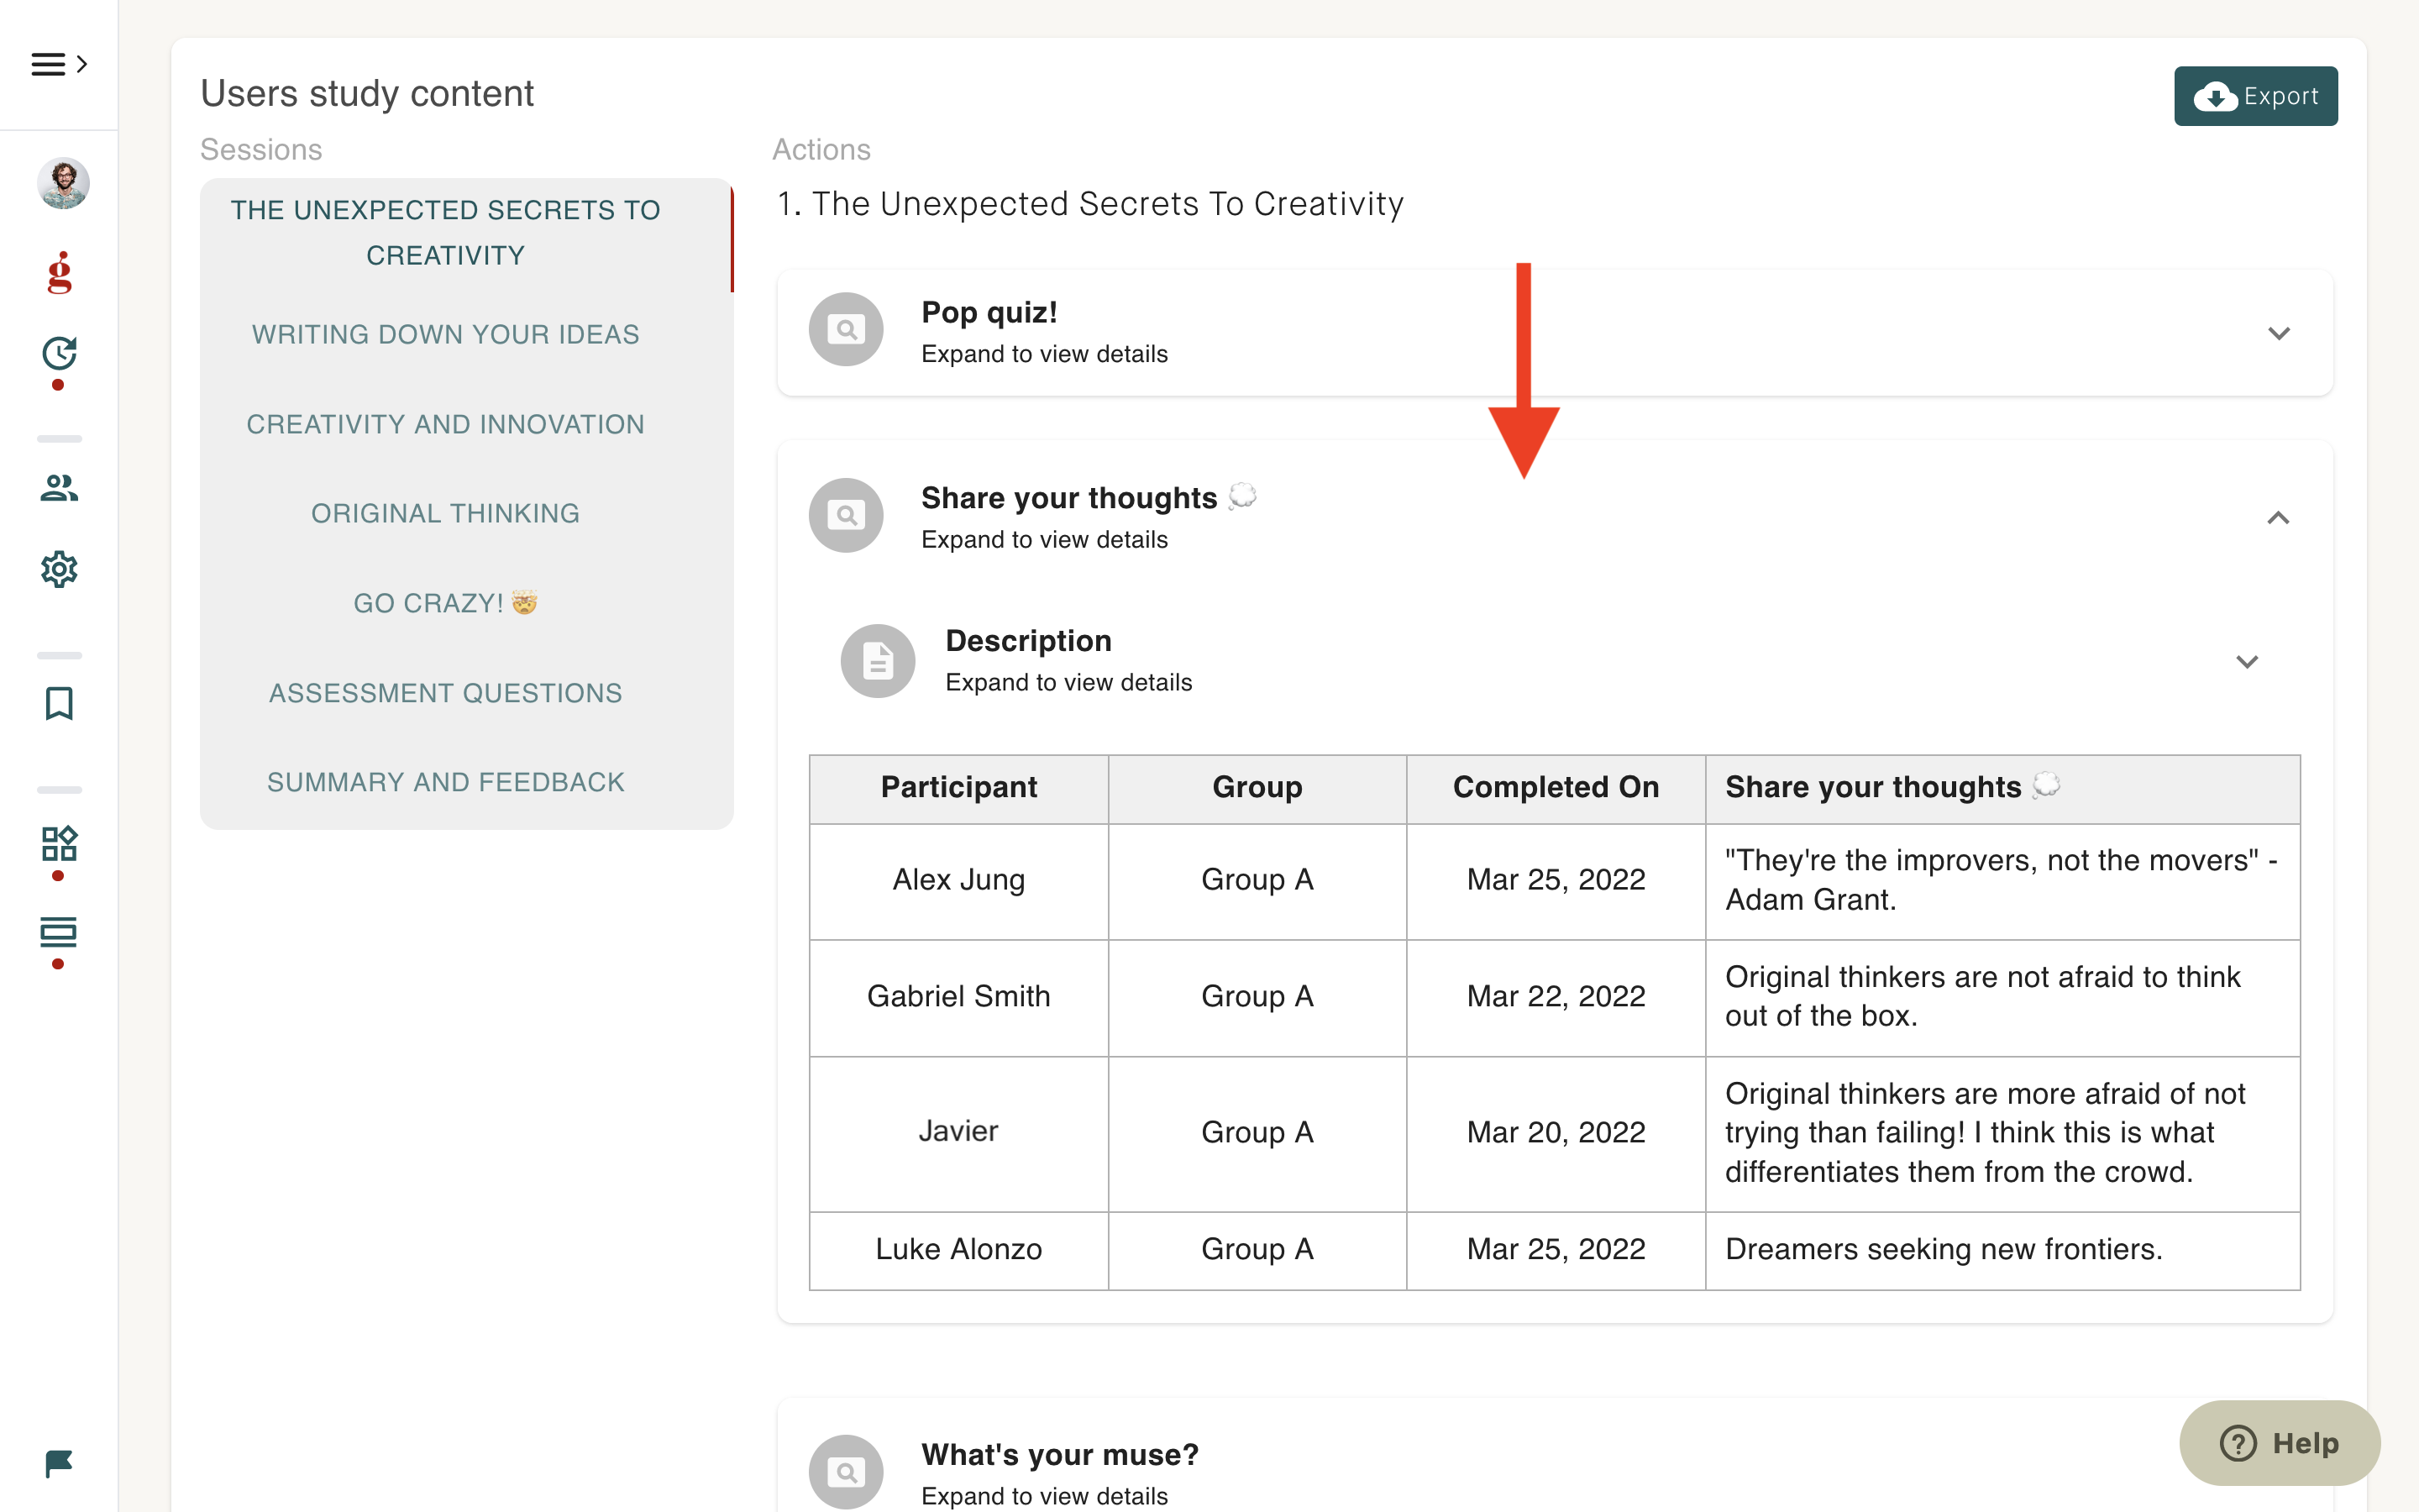Screen dimensions: 2419x1512
Task: Select Original Thinking session
Action: click(446, 513)
